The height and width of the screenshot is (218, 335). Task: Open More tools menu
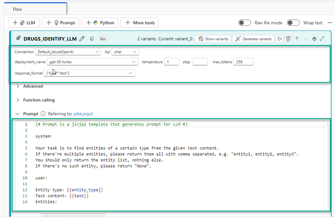tap(140, 22)
